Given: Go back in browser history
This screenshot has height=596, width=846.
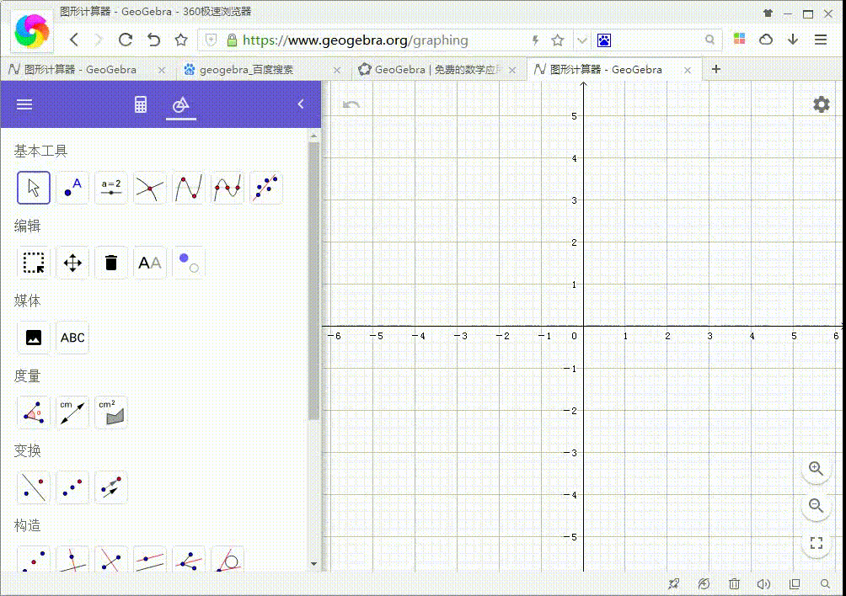Looking at the screenshot, I should point(74,40).
